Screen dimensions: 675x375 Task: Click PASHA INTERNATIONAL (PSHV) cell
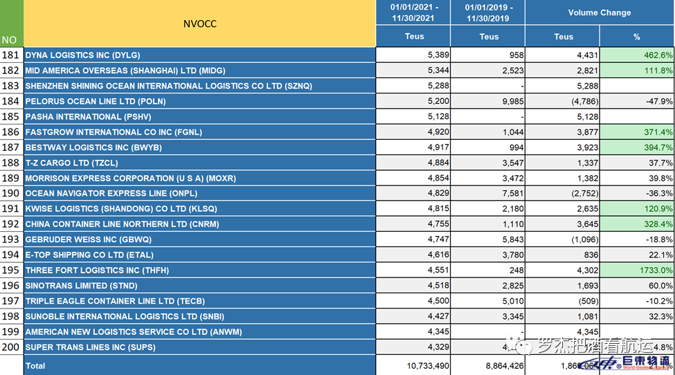200,116
